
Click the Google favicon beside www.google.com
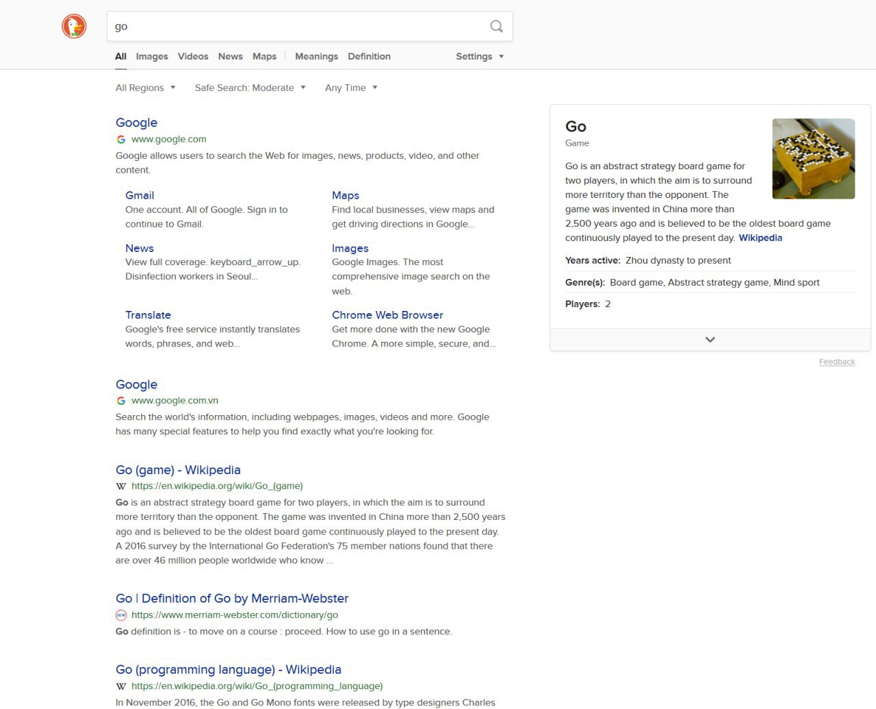[121, 139]
